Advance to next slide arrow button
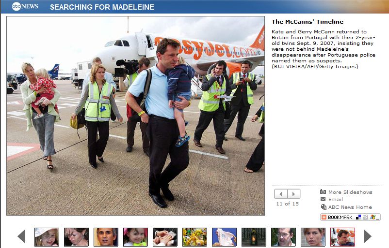Viewport: 389px width, 248px height. pos(294,194)
